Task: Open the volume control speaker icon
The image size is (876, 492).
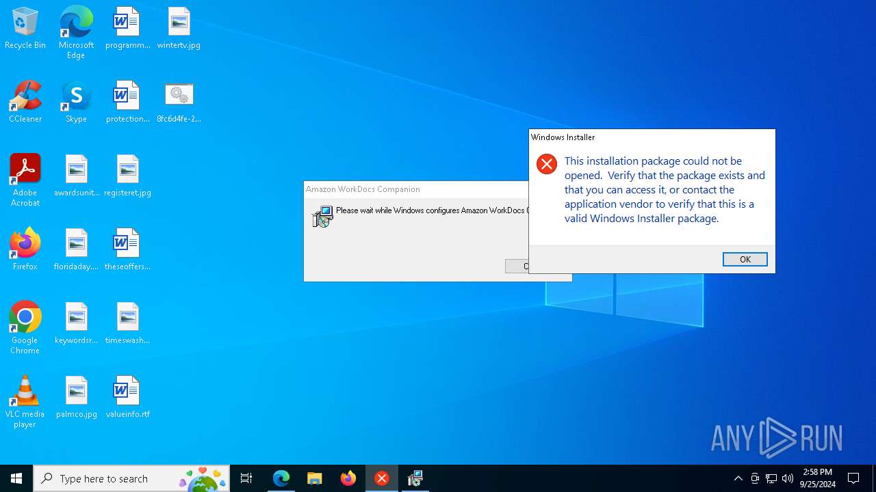Action: click(788, 478)
